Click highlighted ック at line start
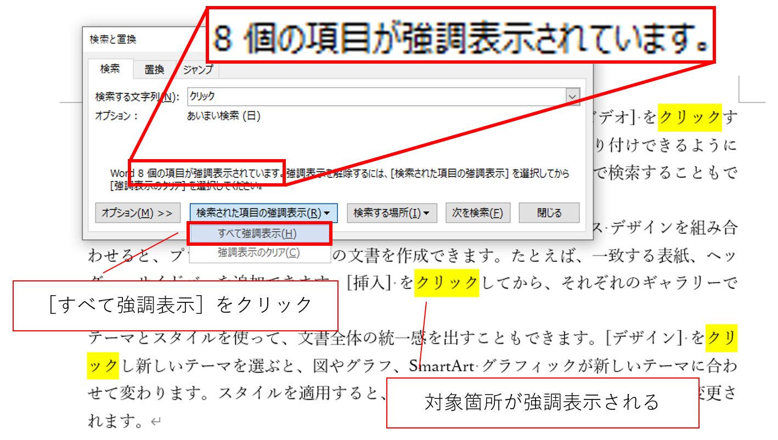 click(103, 364)
